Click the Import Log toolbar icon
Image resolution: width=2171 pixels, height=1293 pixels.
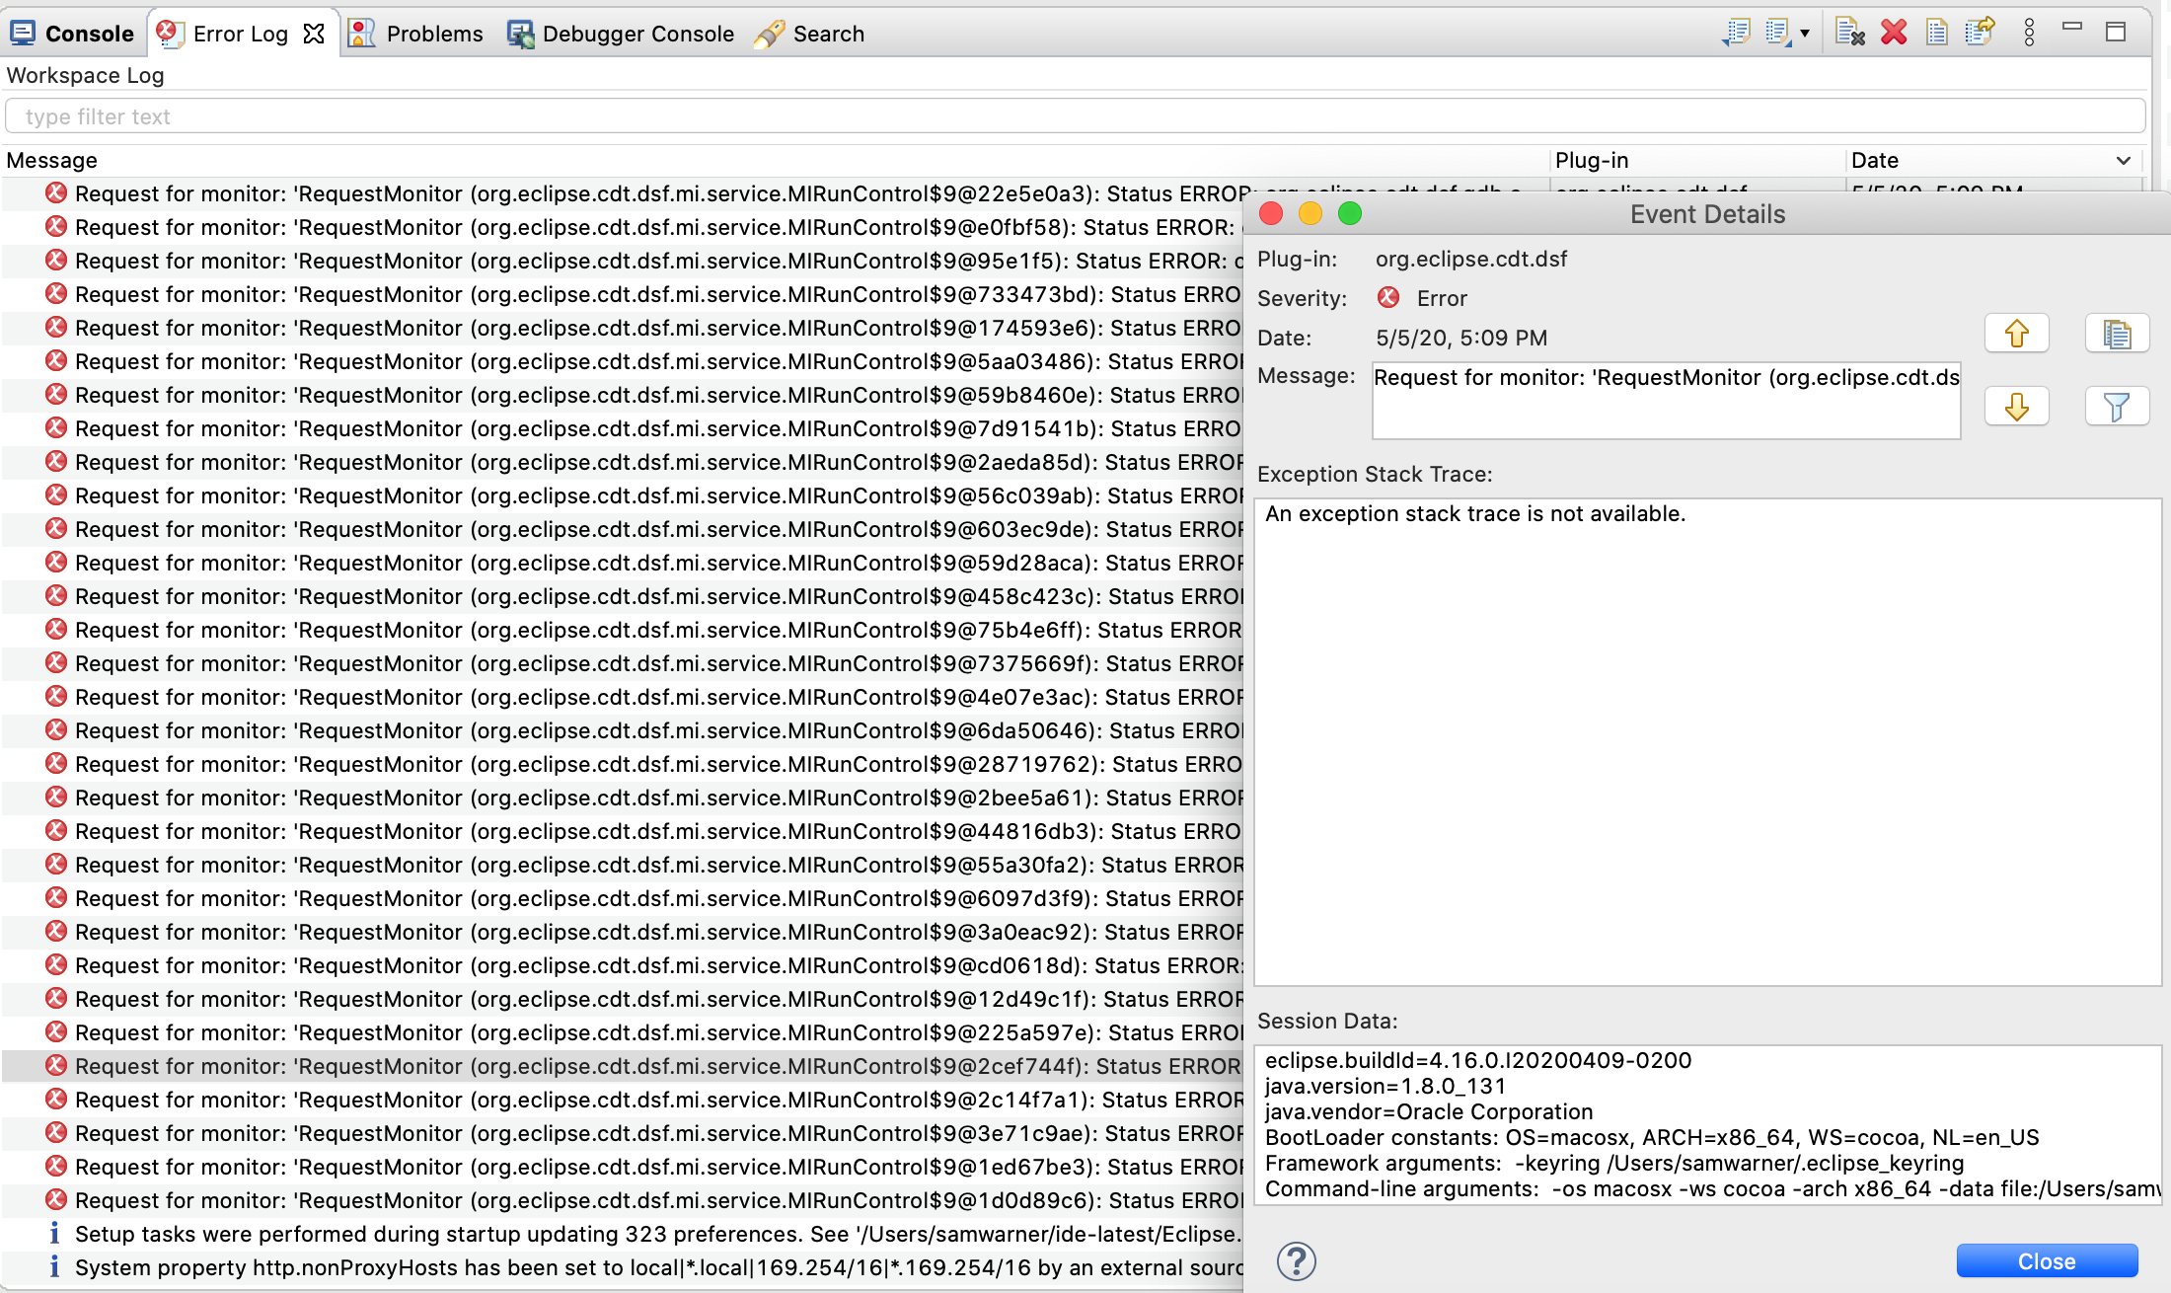coord(1778,33)
